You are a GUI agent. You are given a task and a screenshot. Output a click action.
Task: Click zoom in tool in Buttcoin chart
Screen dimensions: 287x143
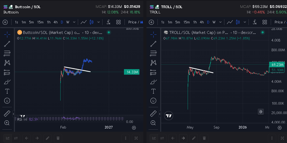(7, 123)
